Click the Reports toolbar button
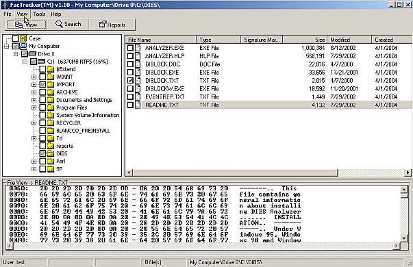The width and height of the screenshot is (413, 267). [x=112, y=25]
